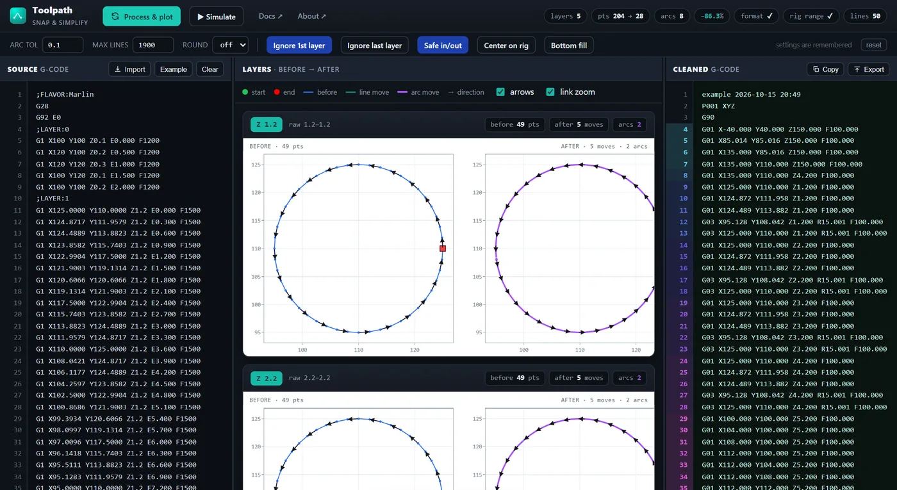Click the green start legend dot
Viewport: 897px width, 490px height.
point(245,92)
